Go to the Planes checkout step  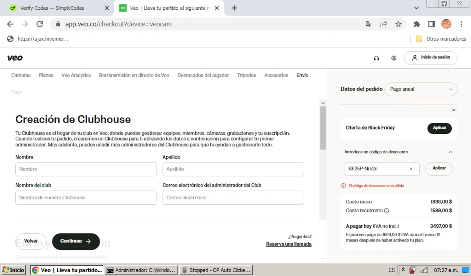46,75
